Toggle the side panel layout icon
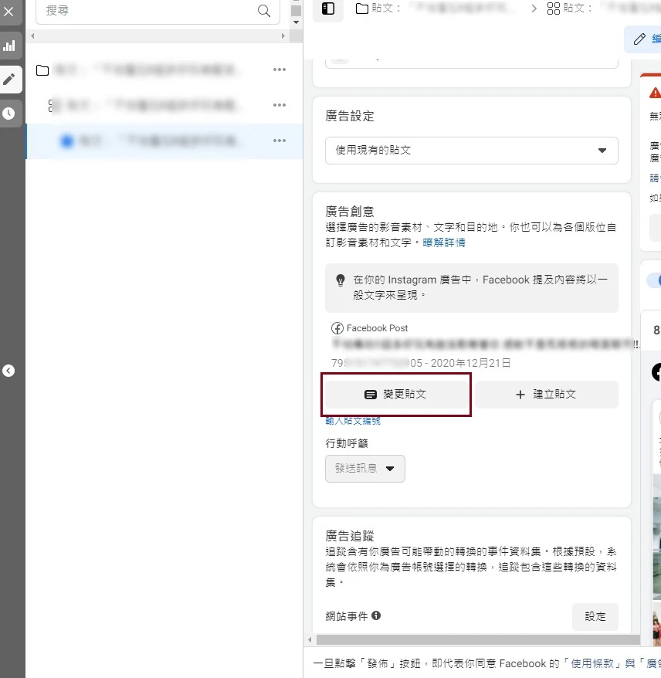The height and width of the screenshot is (678, 661). (328, 9)
